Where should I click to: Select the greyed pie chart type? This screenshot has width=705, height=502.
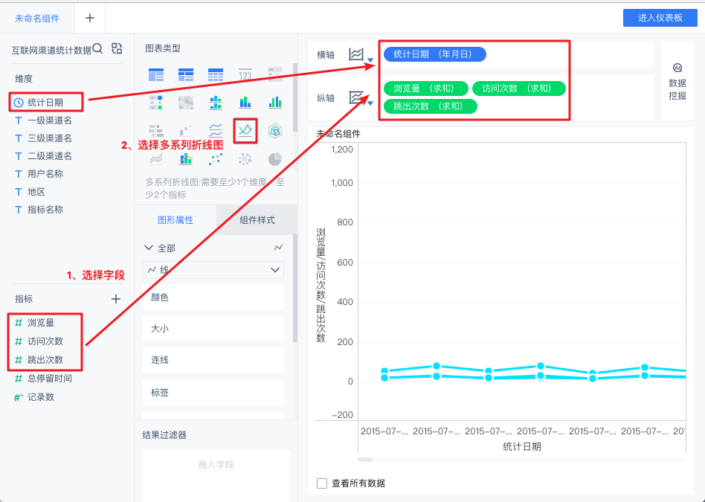pos(274,159)
